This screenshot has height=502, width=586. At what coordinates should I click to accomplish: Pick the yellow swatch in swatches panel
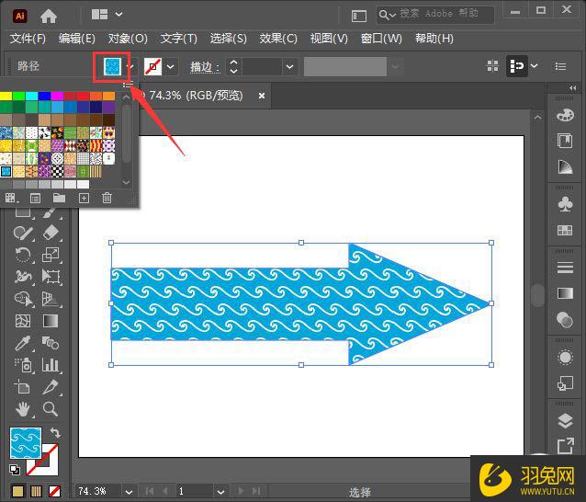coord(6,97)
